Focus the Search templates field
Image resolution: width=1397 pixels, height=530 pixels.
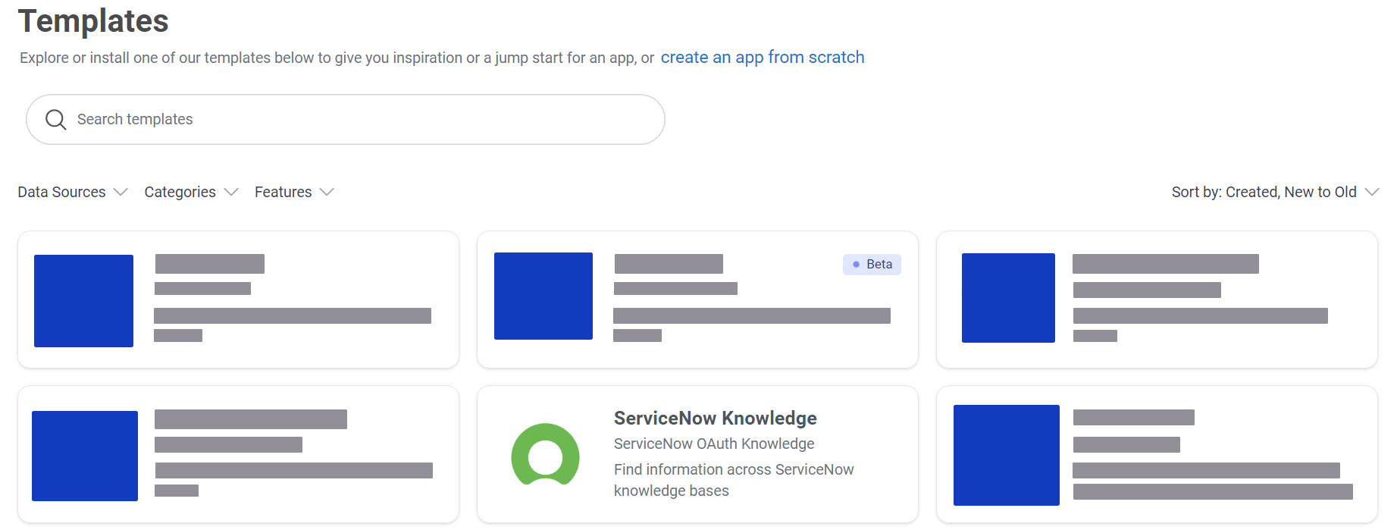346,120
